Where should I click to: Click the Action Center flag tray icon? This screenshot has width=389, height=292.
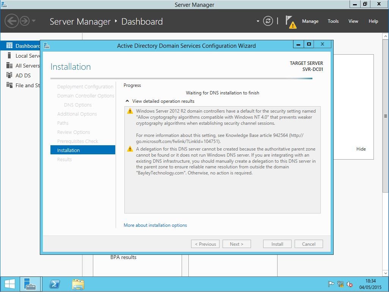[x=331, y=284]
